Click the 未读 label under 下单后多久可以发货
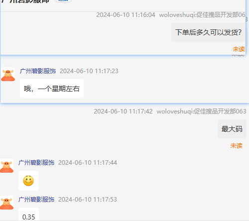This screenshot has height=221, width=249. [x=239, y=49]
